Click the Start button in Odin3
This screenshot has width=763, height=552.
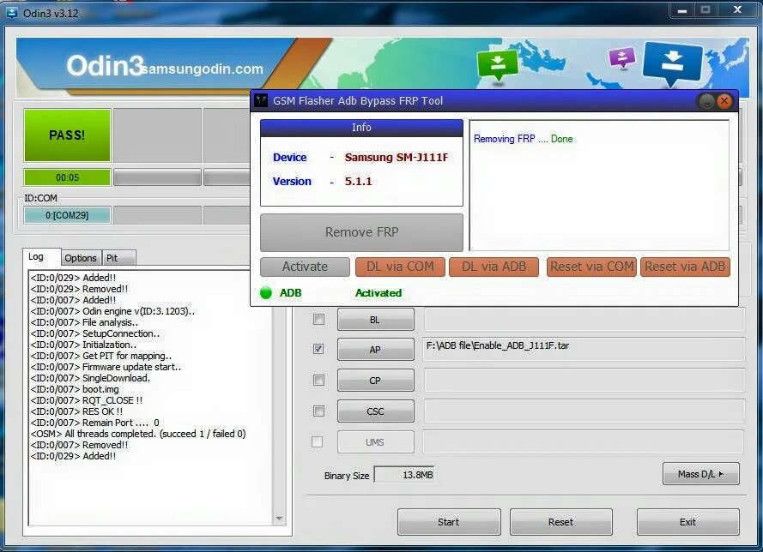coord(449,522)
